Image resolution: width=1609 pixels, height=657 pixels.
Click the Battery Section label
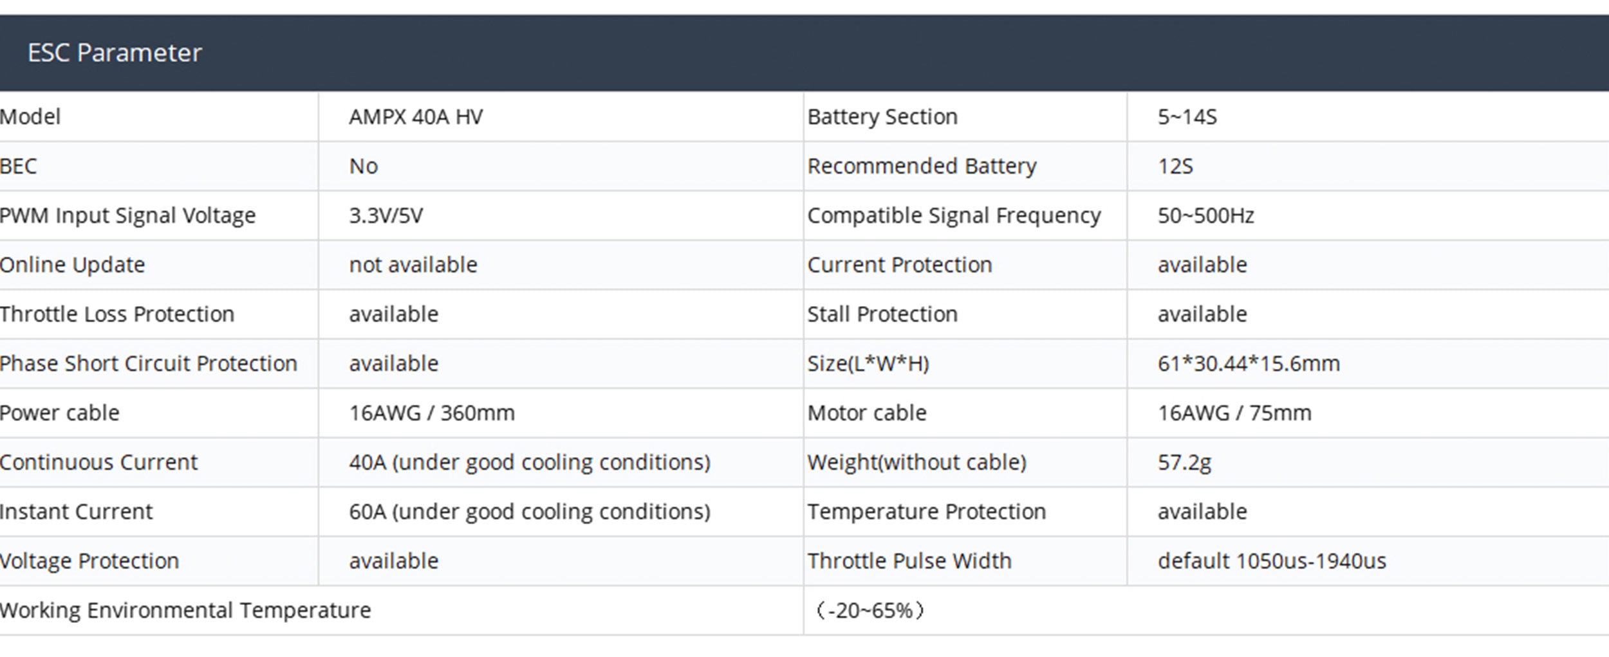coord(882,117)
